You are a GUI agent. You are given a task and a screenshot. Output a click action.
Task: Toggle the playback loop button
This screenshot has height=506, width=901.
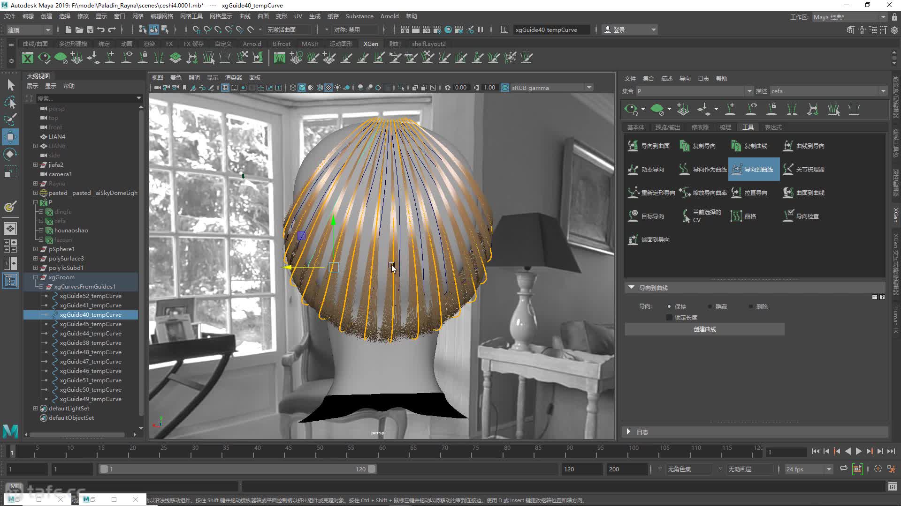point(844,469)
